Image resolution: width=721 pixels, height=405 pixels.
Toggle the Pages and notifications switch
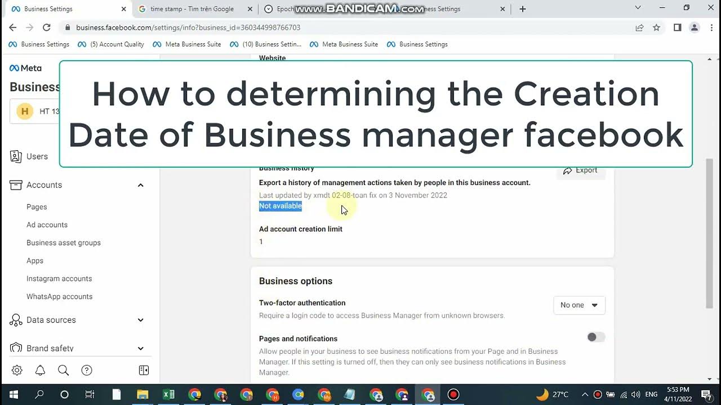pos(595,337)
